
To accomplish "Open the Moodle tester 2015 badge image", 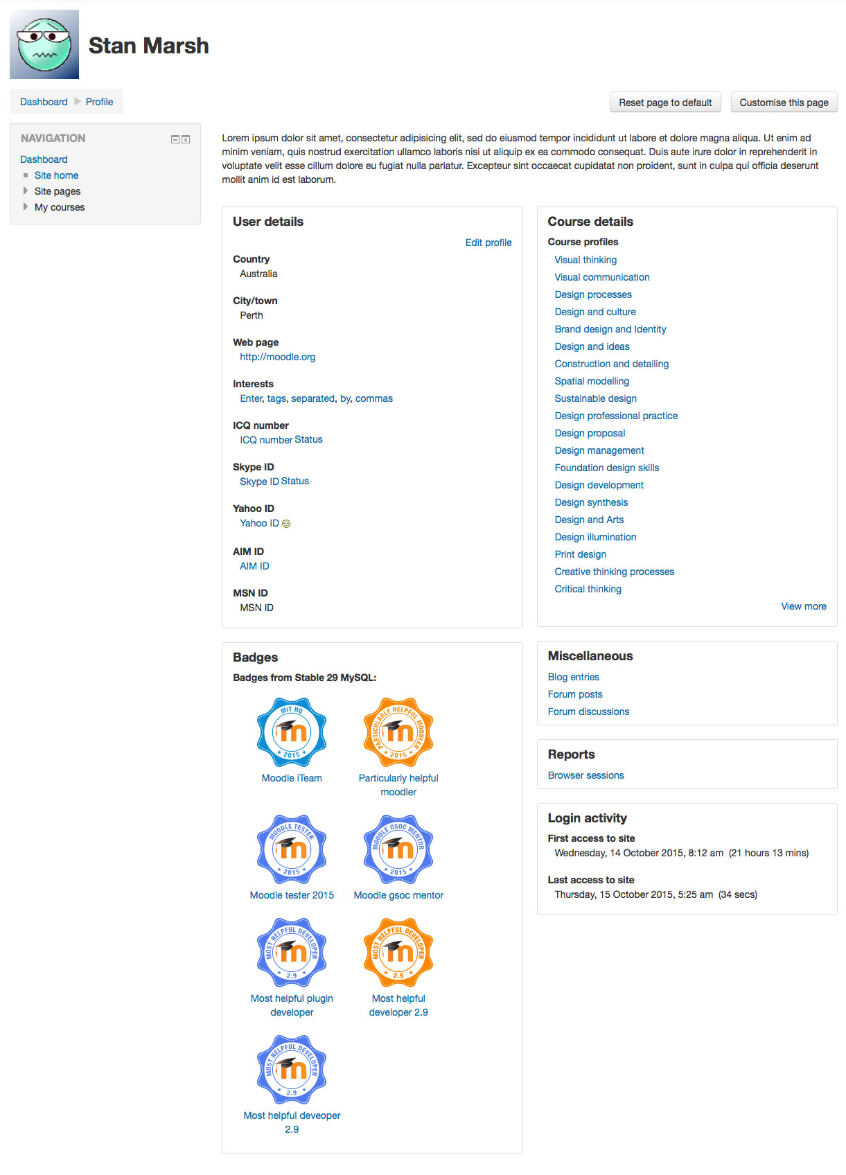I will (x=292, y=849).
